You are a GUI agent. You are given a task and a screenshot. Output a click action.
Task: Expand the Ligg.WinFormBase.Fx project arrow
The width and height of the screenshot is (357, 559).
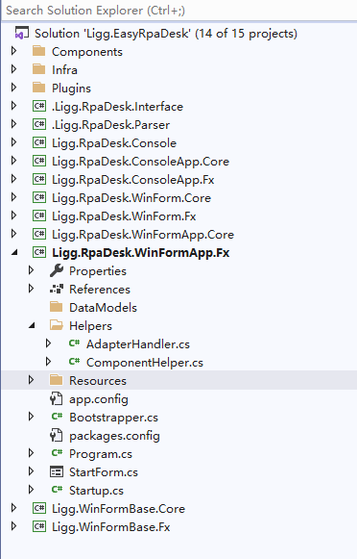(x=13, y=526)
